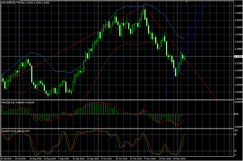Click the Stochastic 20 level label
Viewport: 243px width, 161px height.
click(235, 151)
